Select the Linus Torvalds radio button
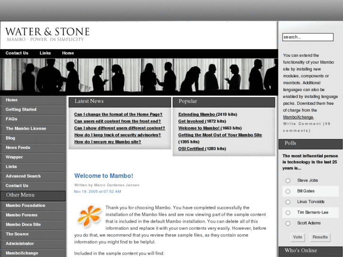Screen dimensions: 343x257 click(288, 202)
